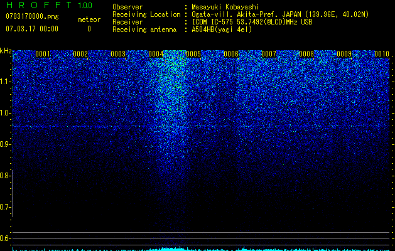Click the 0.7 frequency axis label
This screenshot has width=395, height=251.
pos(6,207)
